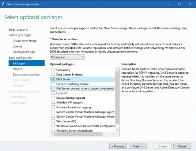Viewport: 196px width, 151px height.
Task: Tick the Web Server (IIS) checkbox
Action: [x=53, y=121]
